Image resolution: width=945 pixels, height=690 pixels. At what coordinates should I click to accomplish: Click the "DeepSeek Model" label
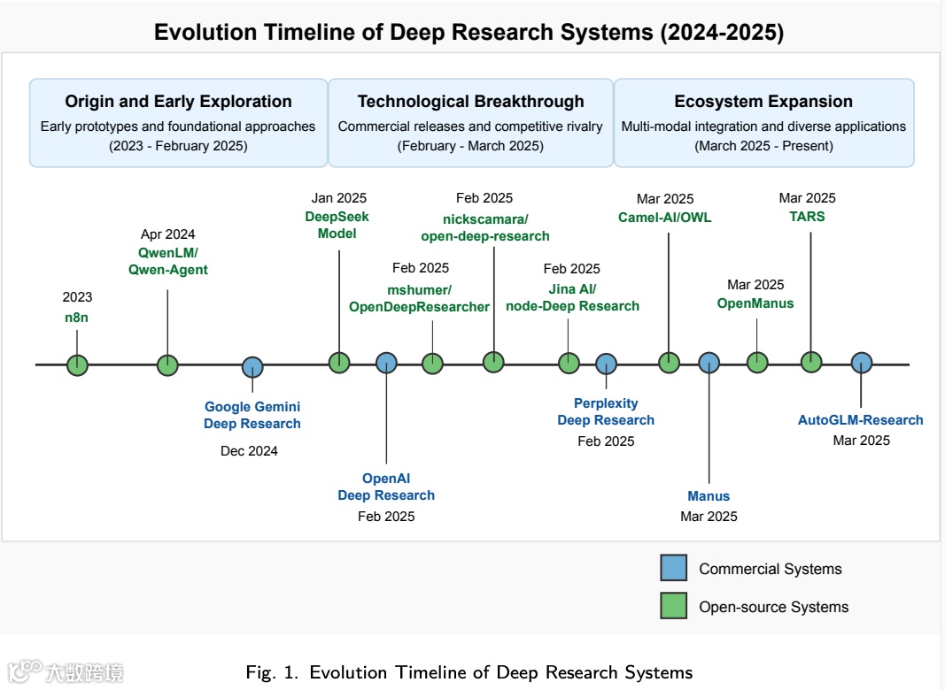click(x=337, y=225)
